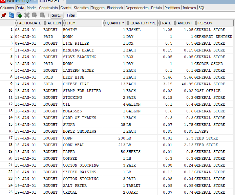Image resolution: width=235 pixels, height=195 pixels.
Task: Click the Delete Selected Row X icon
Action: tap(27, 15)
